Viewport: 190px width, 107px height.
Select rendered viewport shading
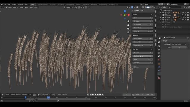(153, 7)
